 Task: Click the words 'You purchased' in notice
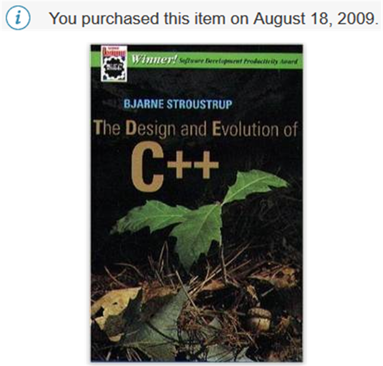(x=104, y=18)
